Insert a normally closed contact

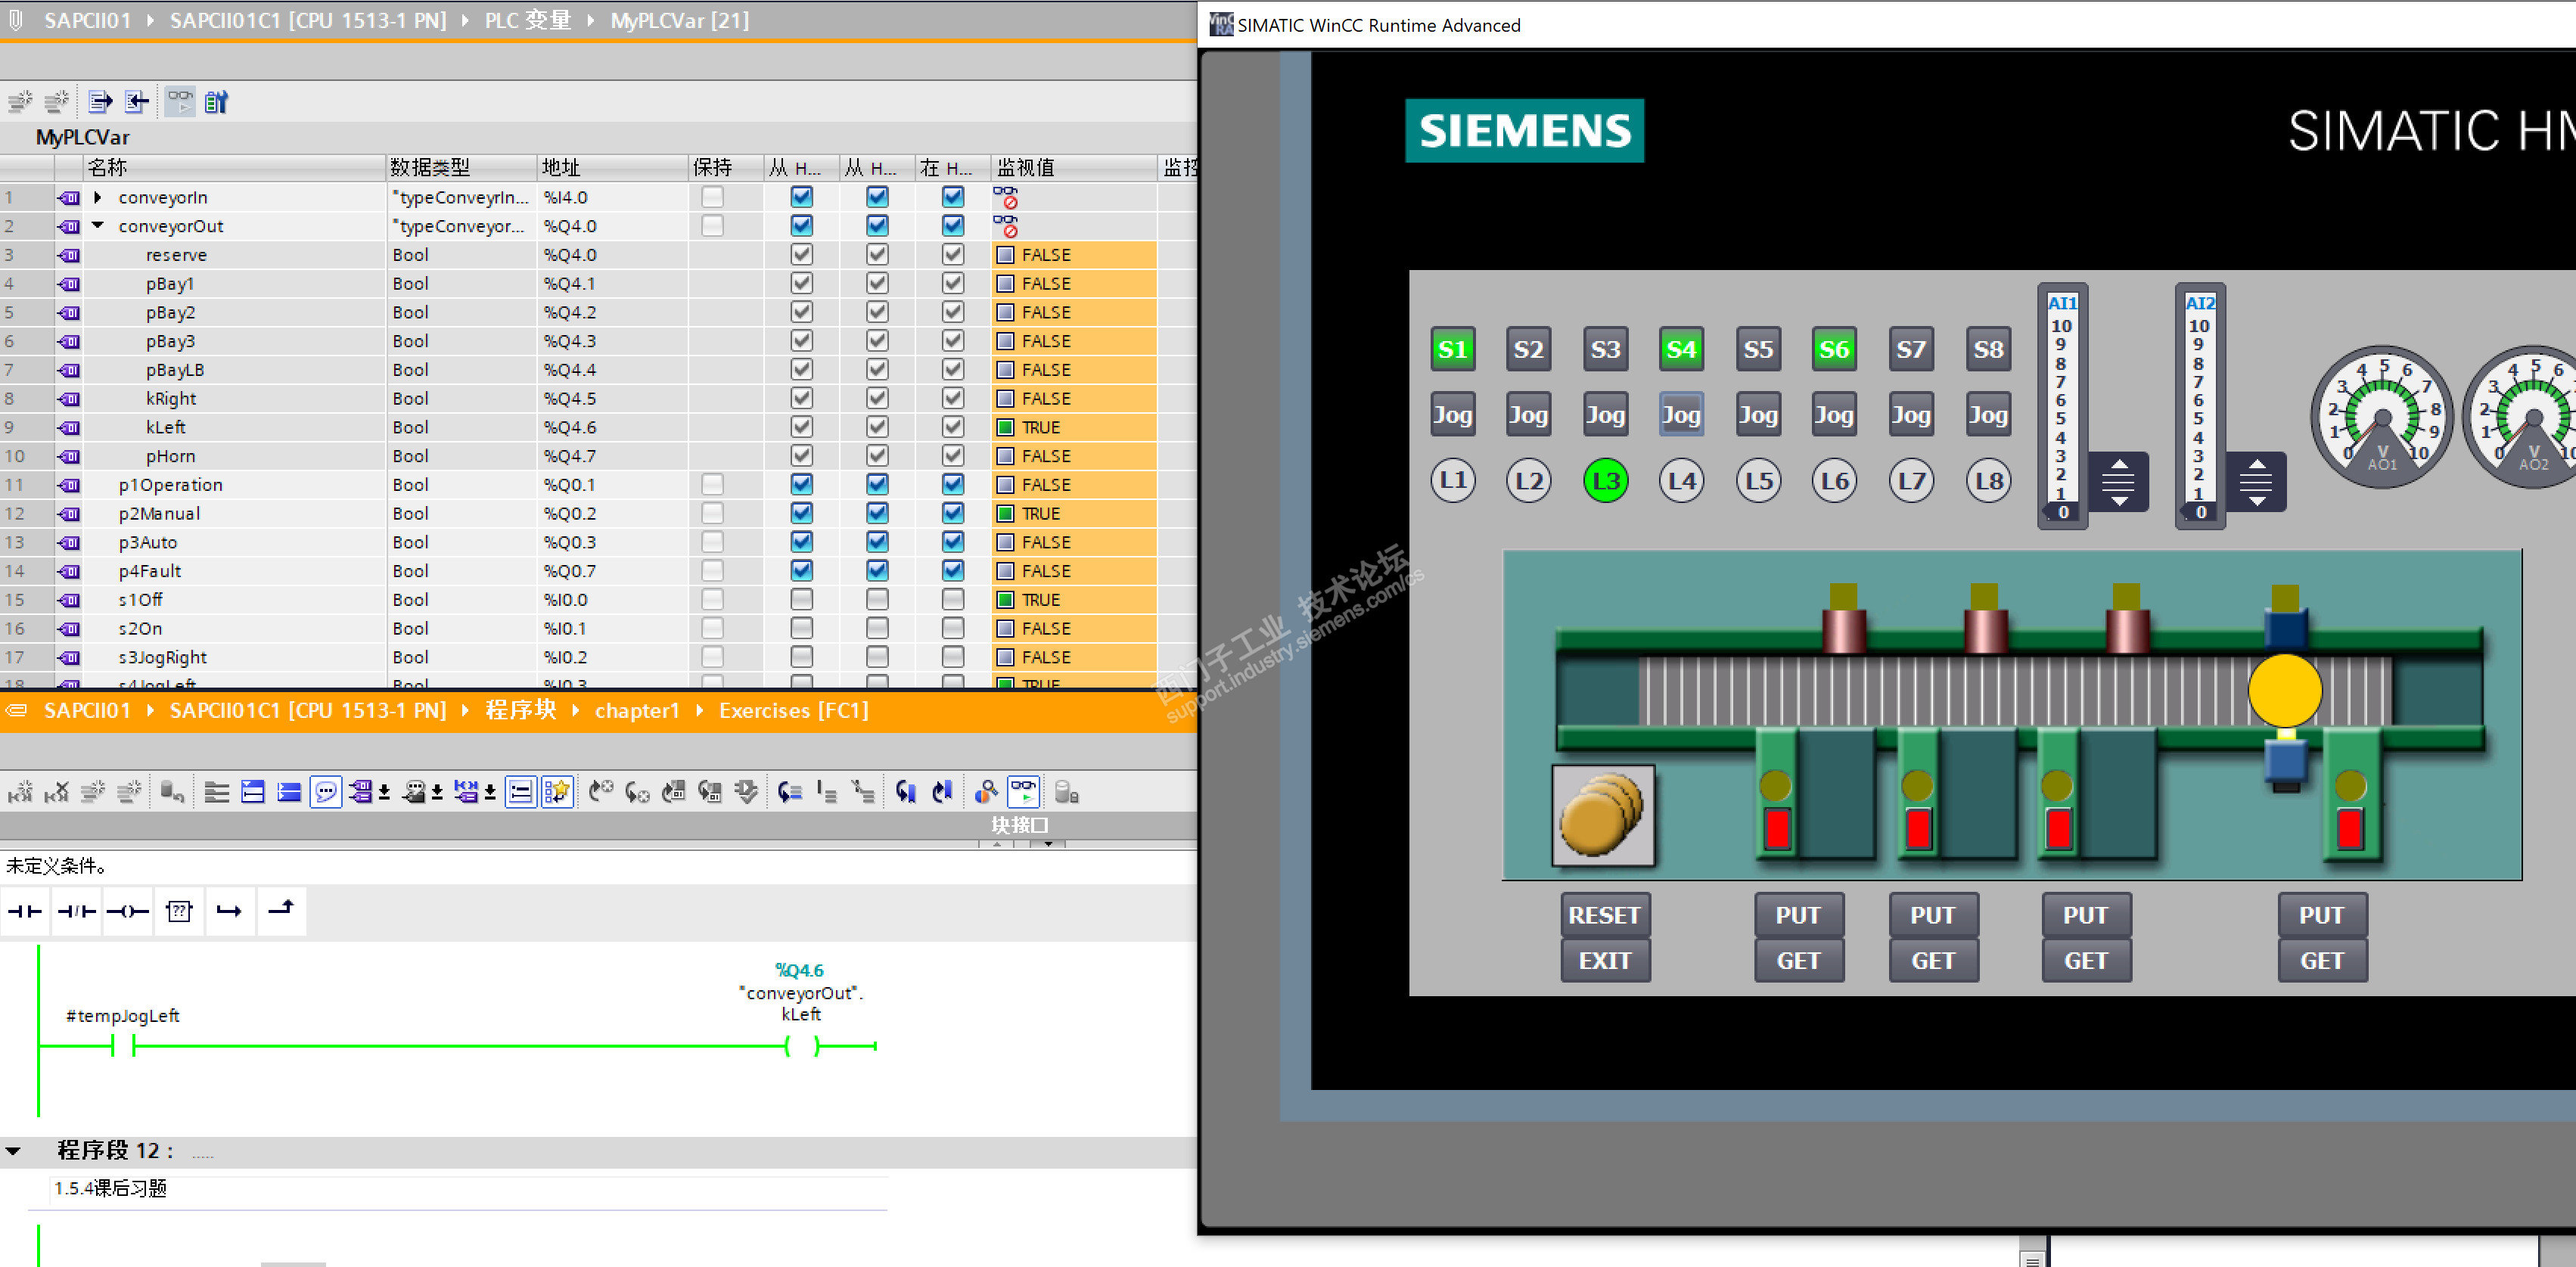[x=76, y=911]
